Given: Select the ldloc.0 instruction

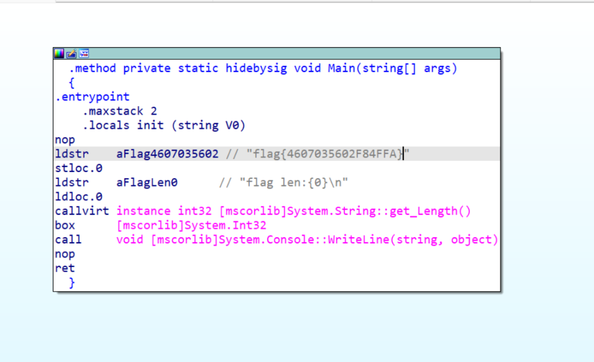Looking at the screenshot, I should point(79,197).
